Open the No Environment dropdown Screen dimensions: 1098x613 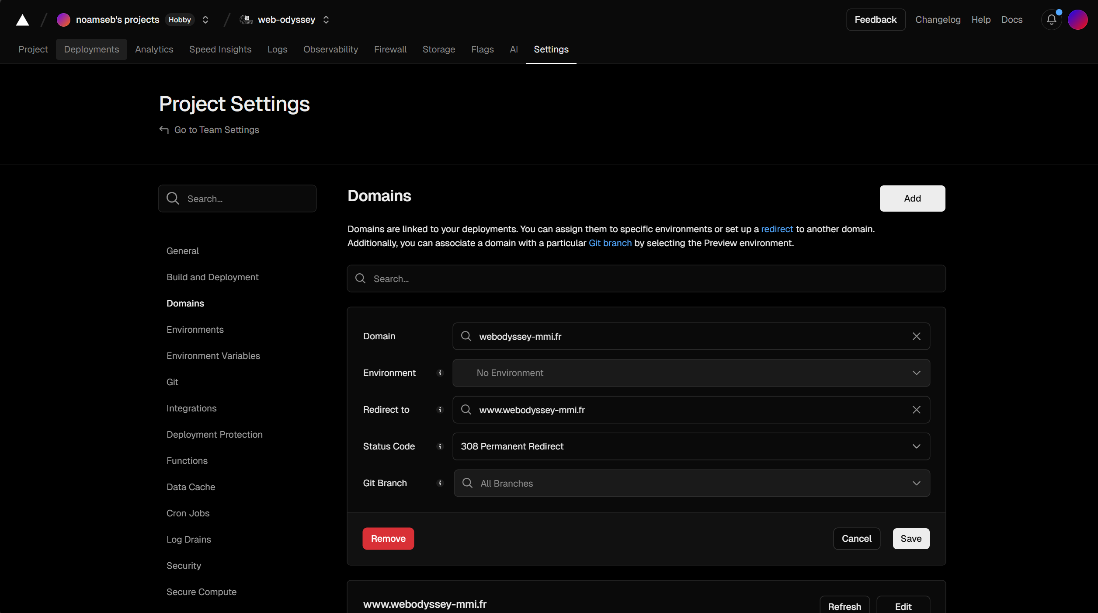click(691, 373)
